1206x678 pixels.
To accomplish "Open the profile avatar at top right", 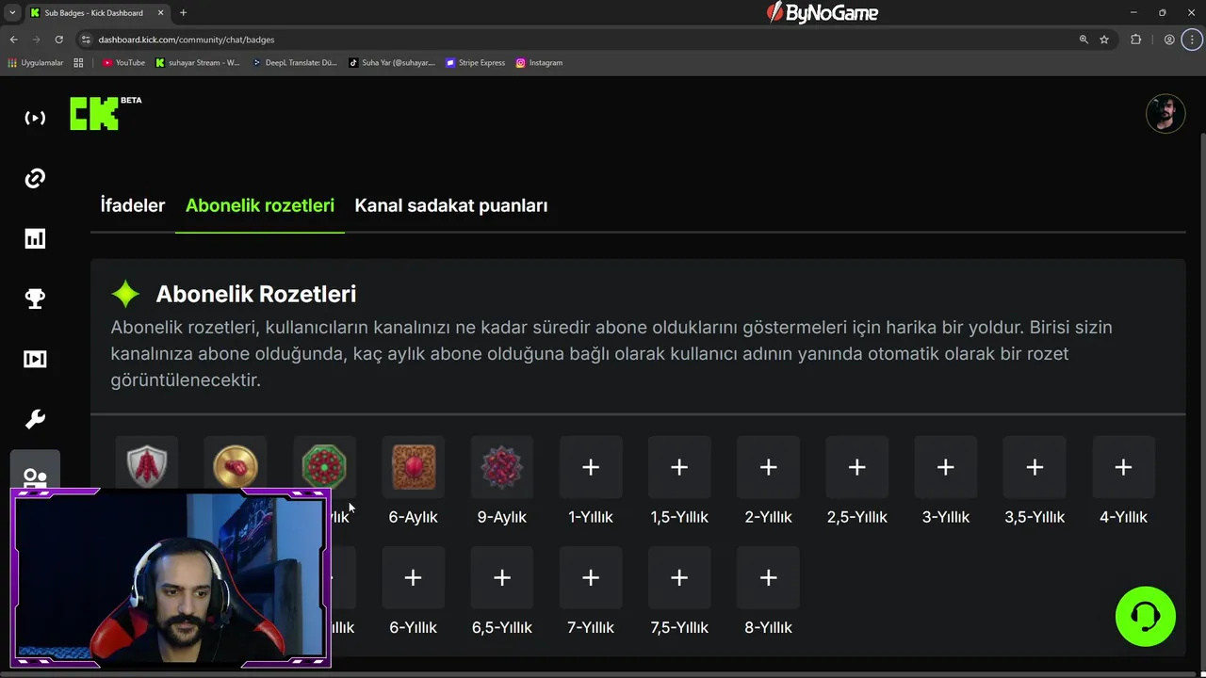I will 1165,114.
